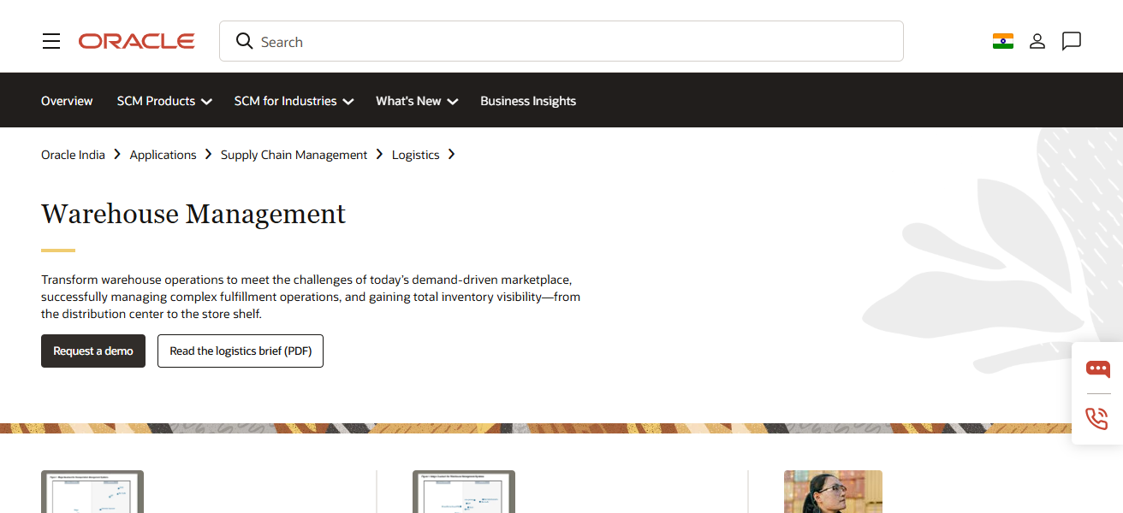Select the India flag country icon
The image size is (1123, 513).
pyautogui.click(x=1003, y=41)
